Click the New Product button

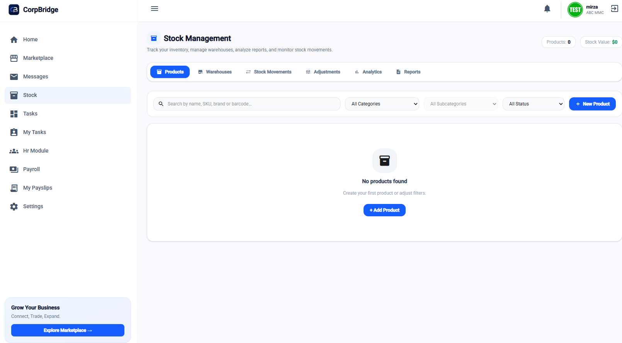[x=592, y=104]
